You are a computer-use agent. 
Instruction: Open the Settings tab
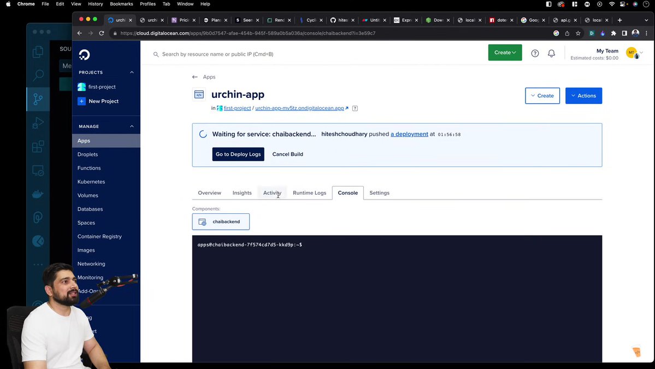(x=379, y=193)
